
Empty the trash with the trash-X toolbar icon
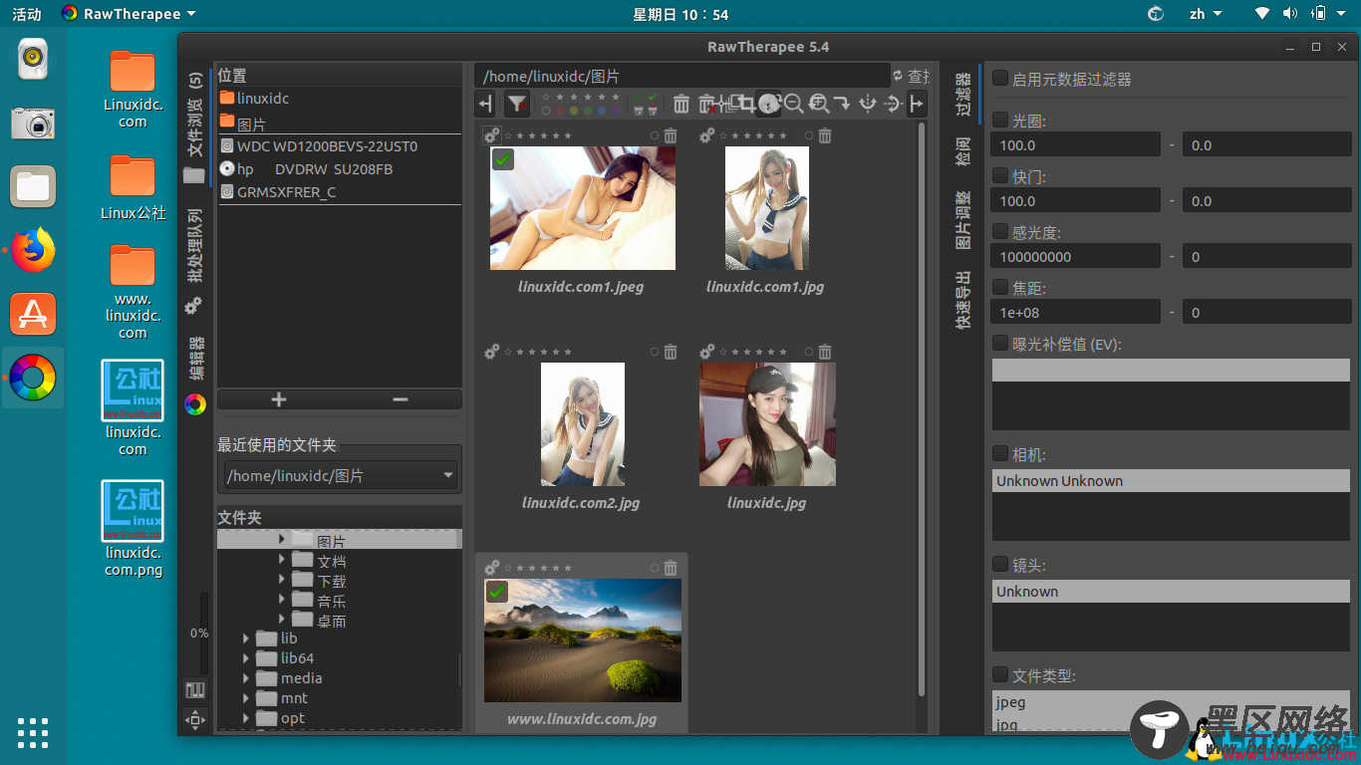click(x=707, y=105)
